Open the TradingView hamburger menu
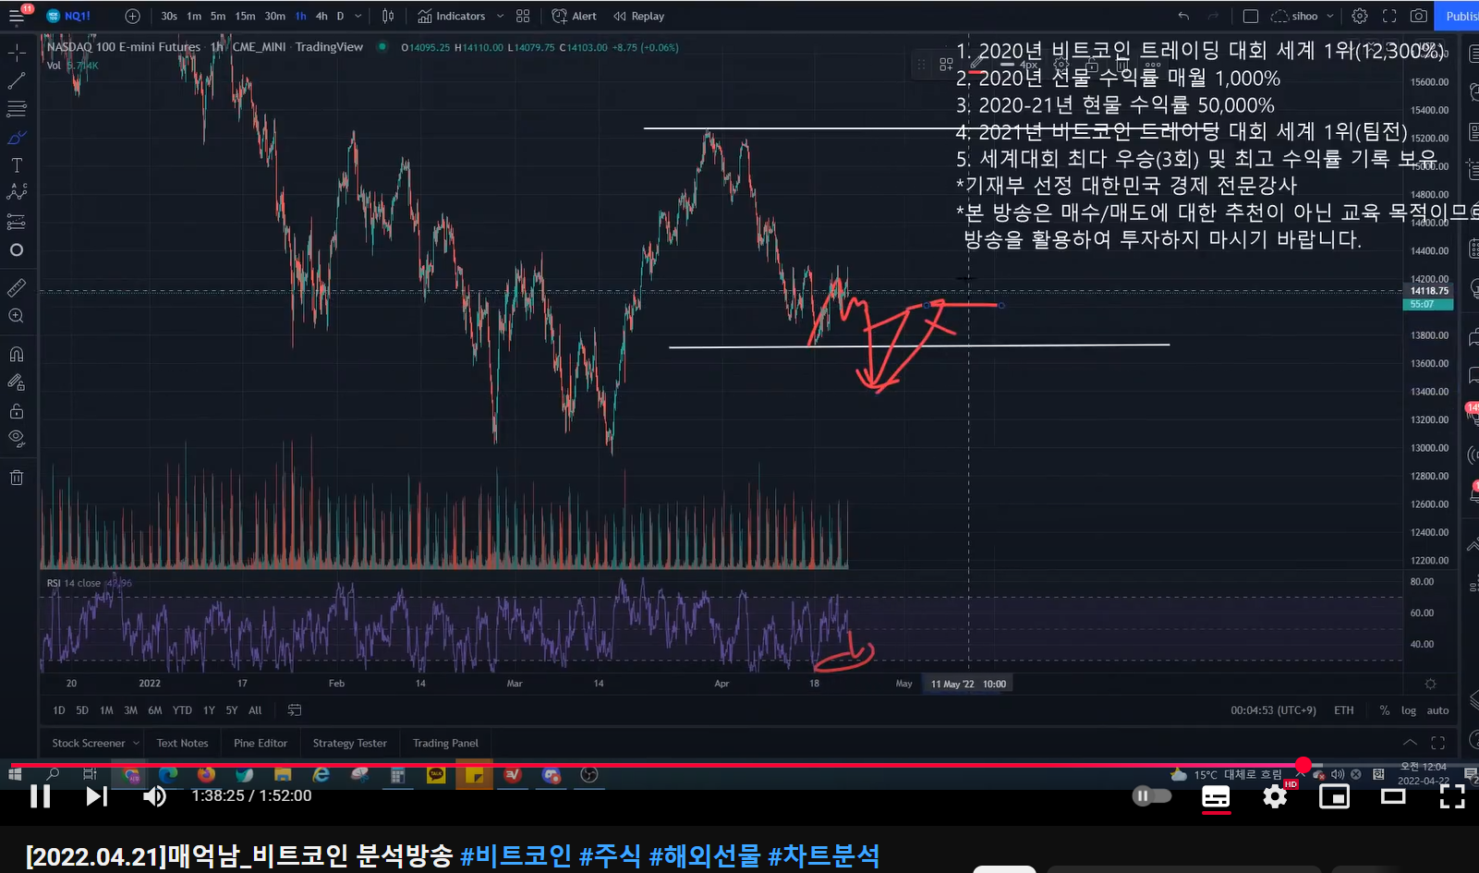Viewport: 1479px width, 873px height. click(x=17, y=16)
